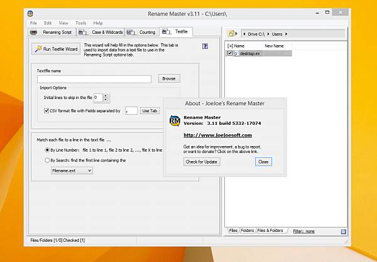Click the Browse button

(169, 79)
